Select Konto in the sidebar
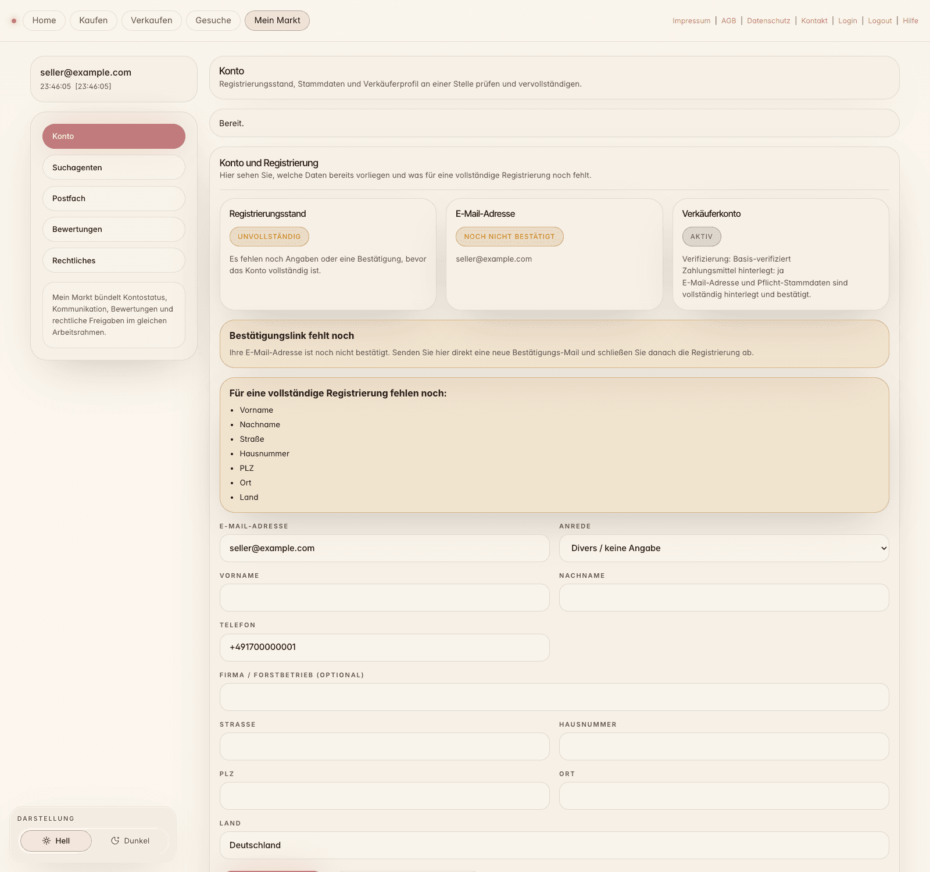The image size is (930, 872). [114, 136]
